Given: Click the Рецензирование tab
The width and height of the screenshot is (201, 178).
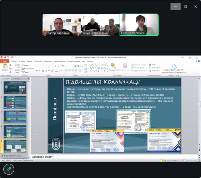Looking at the screenshot, I should (x=74, y=61).
